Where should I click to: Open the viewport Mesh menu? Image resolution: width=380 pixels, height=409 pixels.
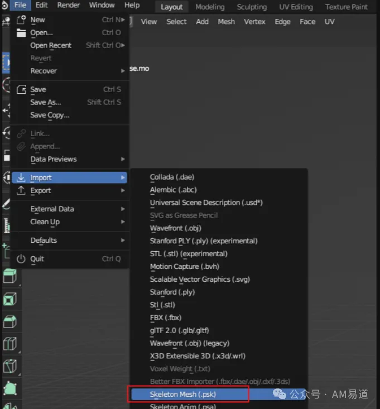click(x=227, y=22)
